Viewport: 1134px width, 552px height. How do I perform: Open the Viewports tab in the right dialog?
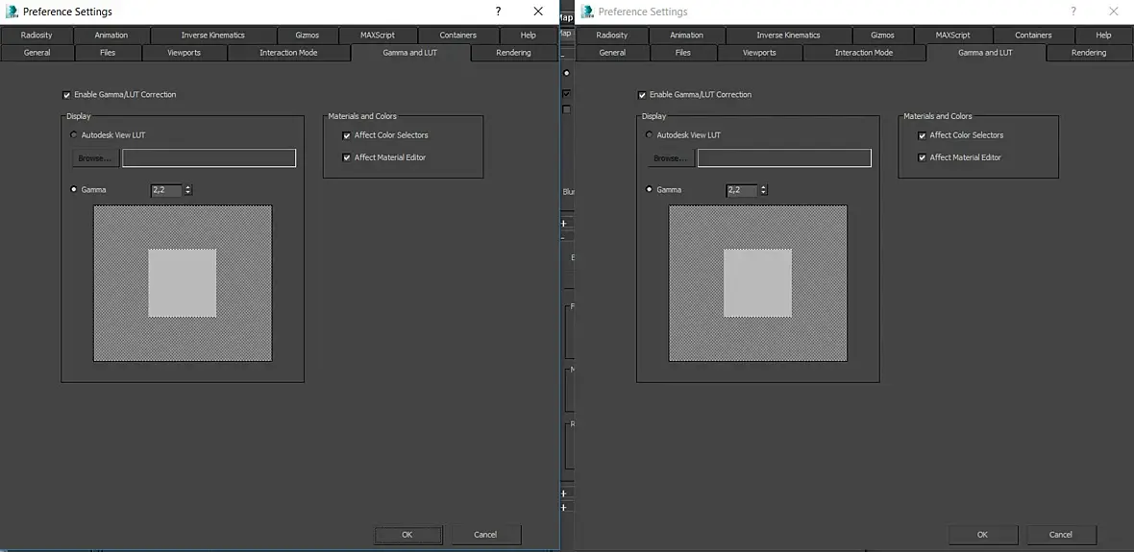[x=759, y=53]
